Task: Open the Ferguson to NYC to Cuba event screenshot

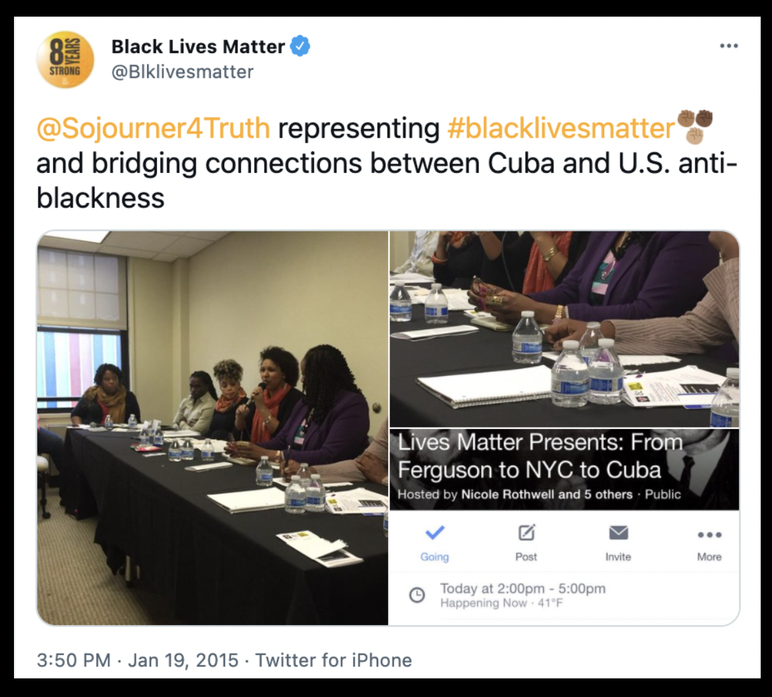Action: click(565, 527)
